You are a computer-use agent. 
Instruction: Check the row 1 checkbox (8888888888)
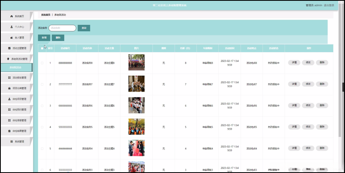[x=42, y=63]
